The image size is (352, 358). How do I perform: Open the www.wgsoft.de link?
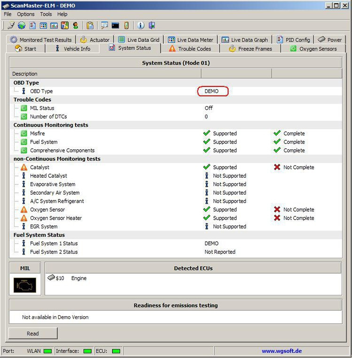tap(282, 351)
